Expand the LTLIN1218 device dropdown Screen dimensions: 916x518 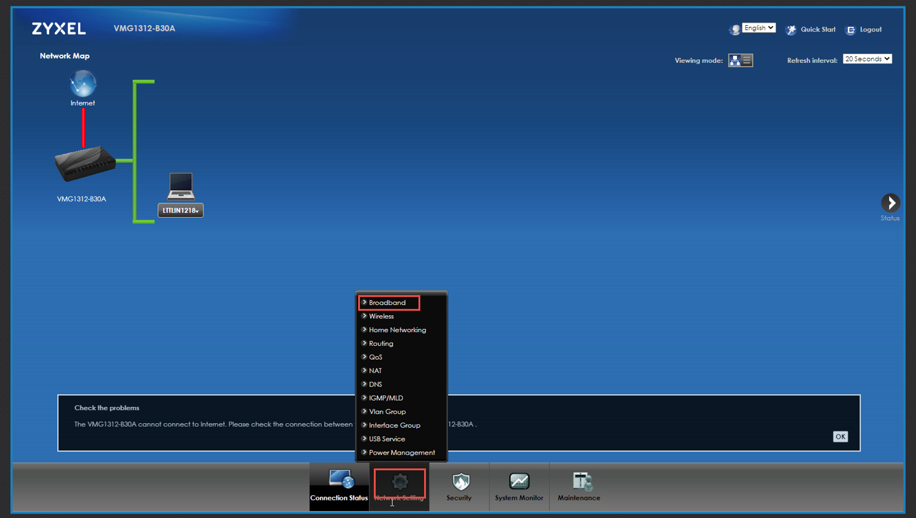click(181, 210)
